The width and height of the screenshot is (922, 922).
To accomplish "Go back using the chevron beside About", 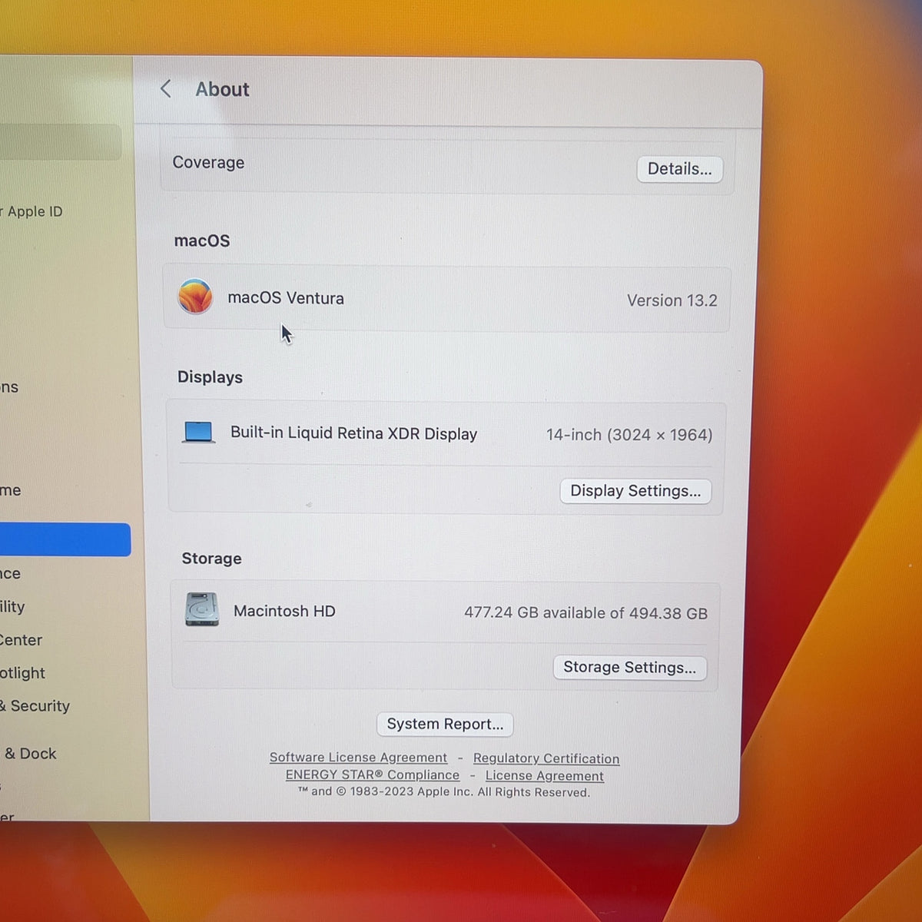I will [165, 89].
